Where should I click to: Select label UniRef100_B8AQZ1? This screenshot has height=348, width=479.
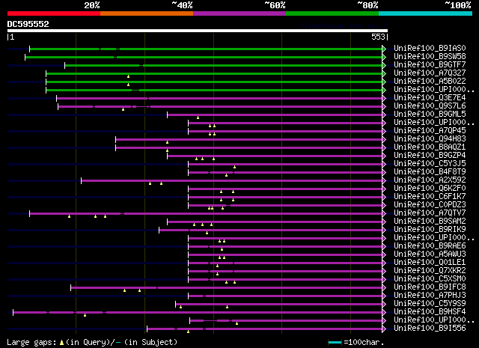pos(430,147)
